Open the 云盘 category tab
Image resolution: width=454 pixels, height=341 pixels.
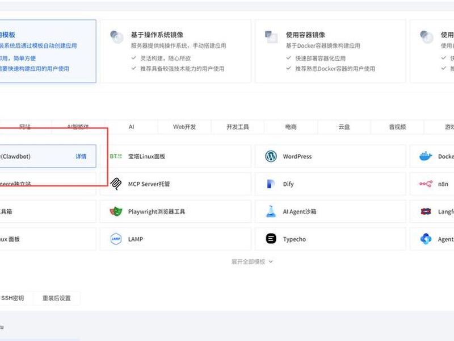pyautogui.click(x=344, y=127)
